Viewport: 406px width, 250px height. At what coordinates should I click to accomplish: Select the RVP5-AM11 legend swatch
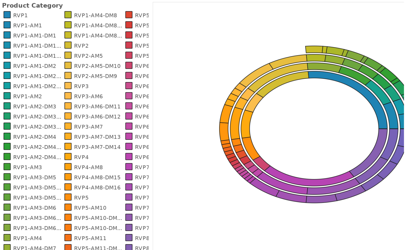click(x=68, y=238)
